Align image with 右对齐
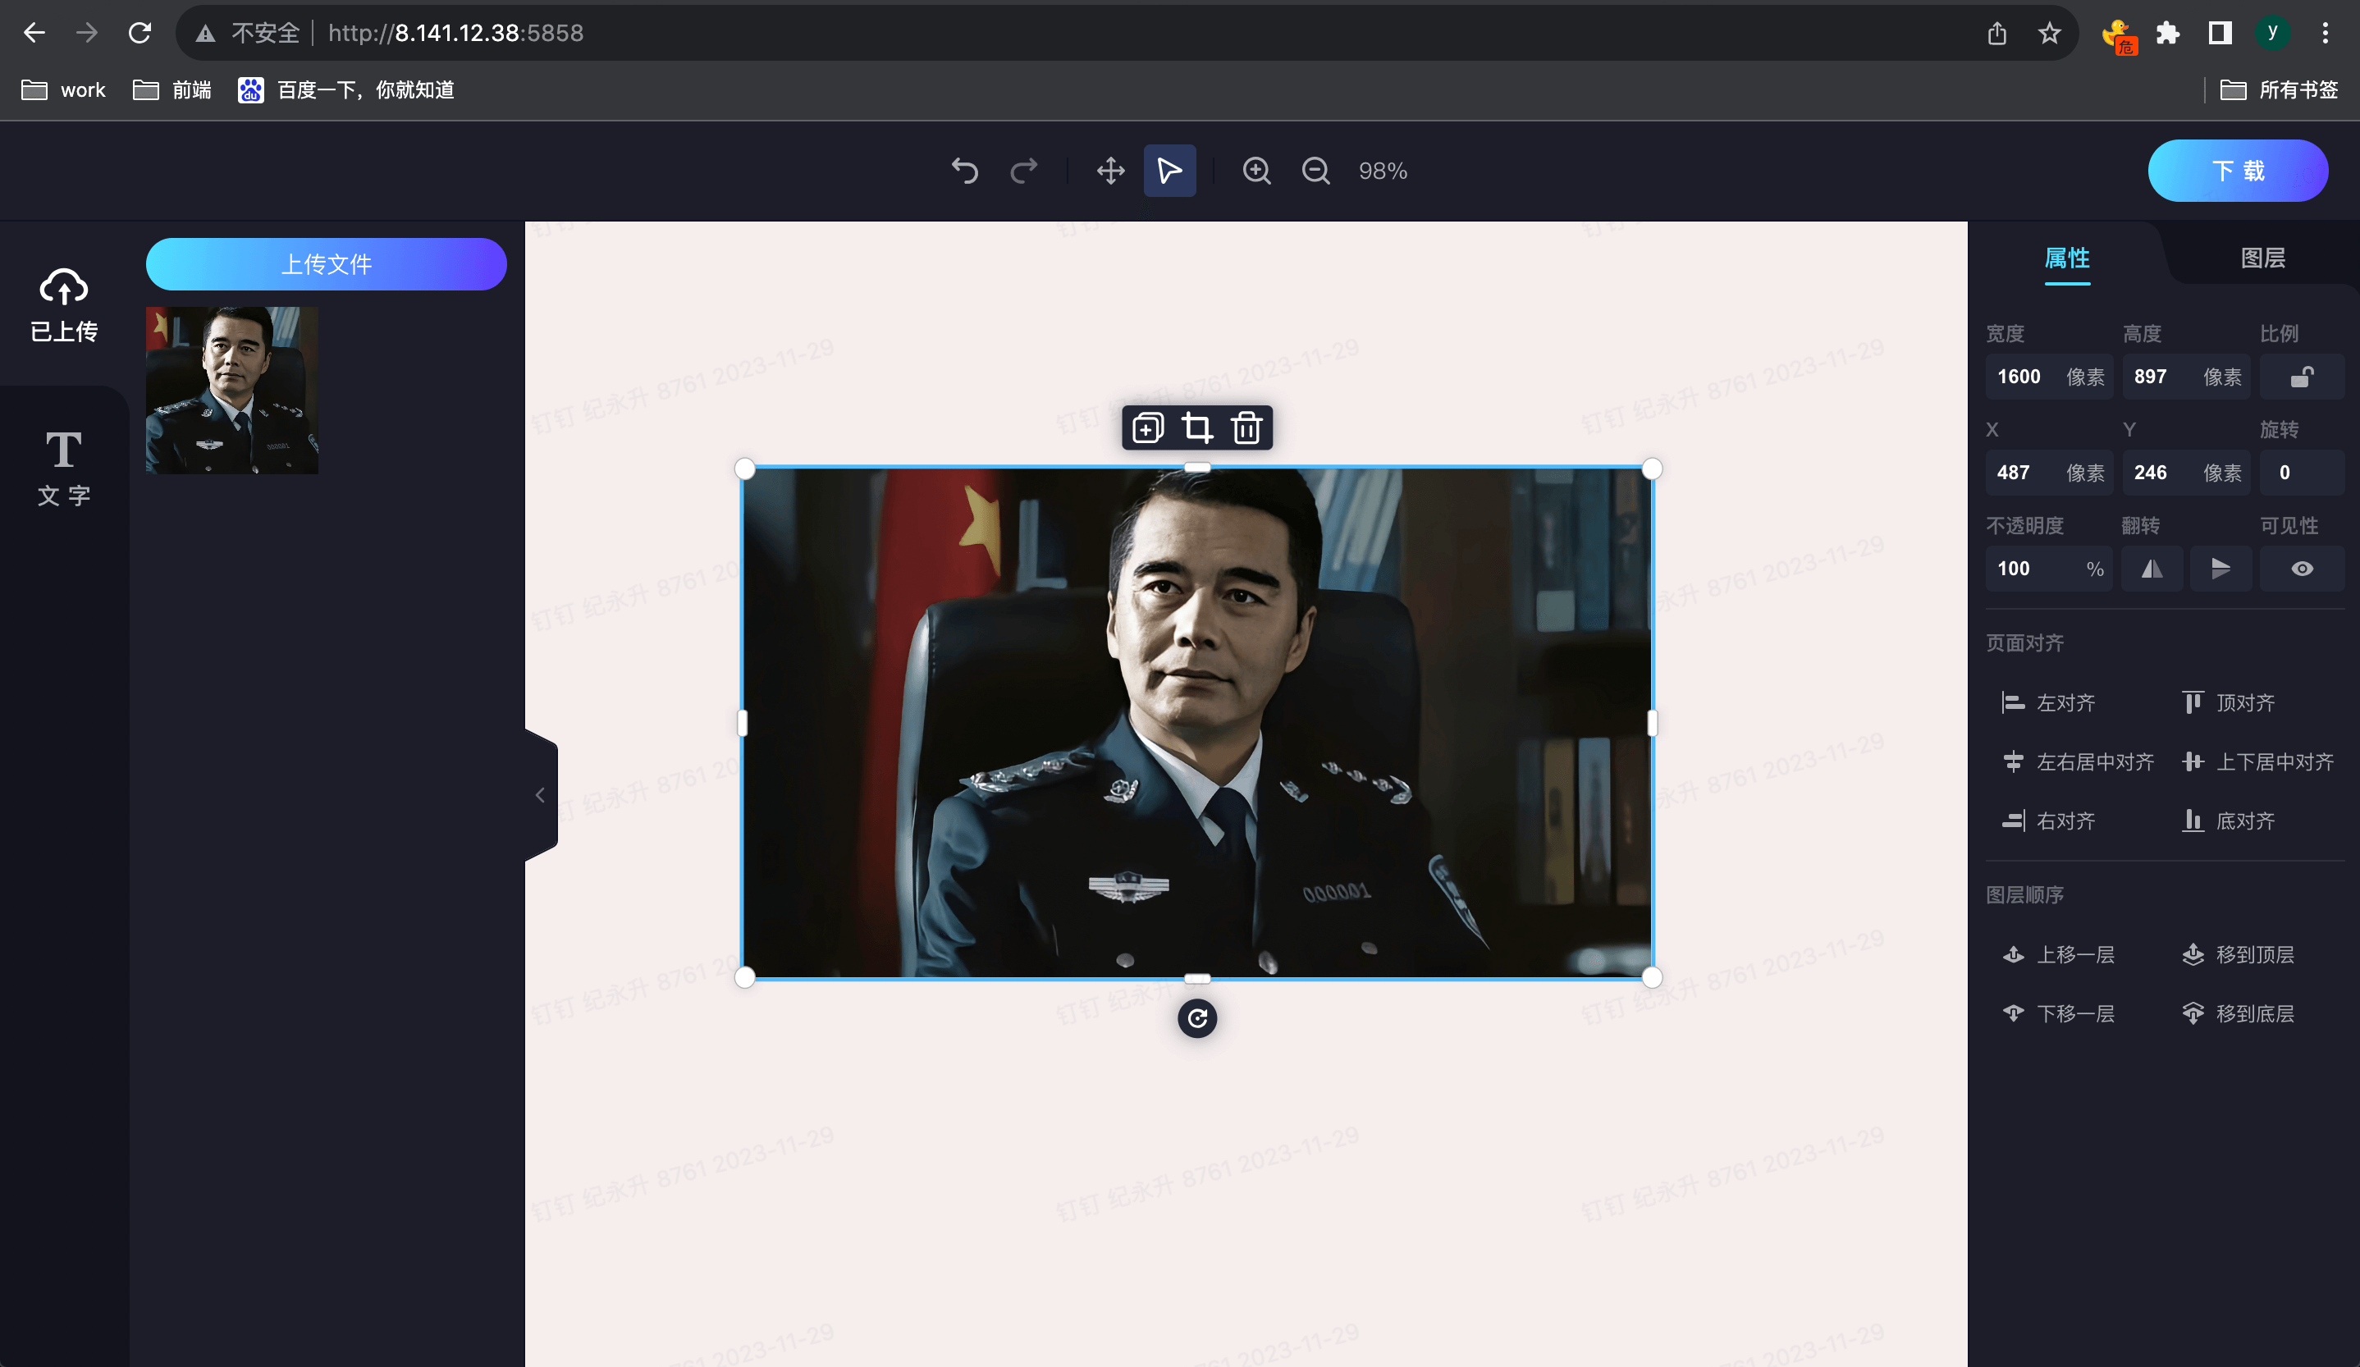2360x1367 pixels. click(x=2048, y=821)
